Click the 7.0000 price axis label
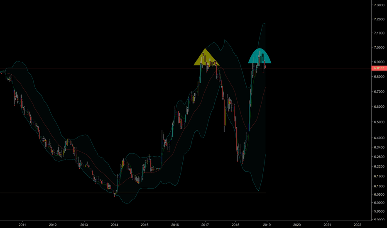The image size is (387, 228). coord(379,47)
